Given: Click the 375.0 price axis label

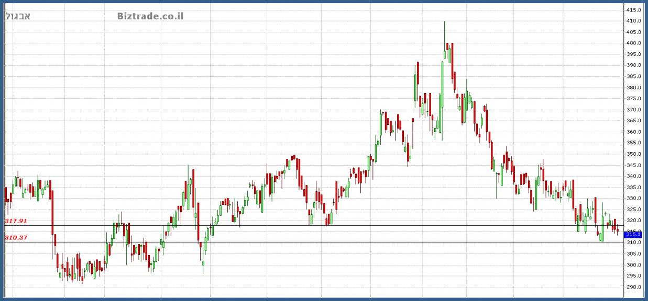Looking at the screenshot, I should coord(634,99).
